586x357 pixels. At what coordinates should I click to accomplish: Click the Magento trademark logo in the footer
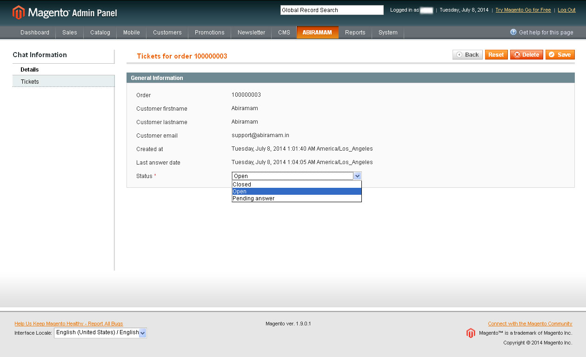pos(471,333)
